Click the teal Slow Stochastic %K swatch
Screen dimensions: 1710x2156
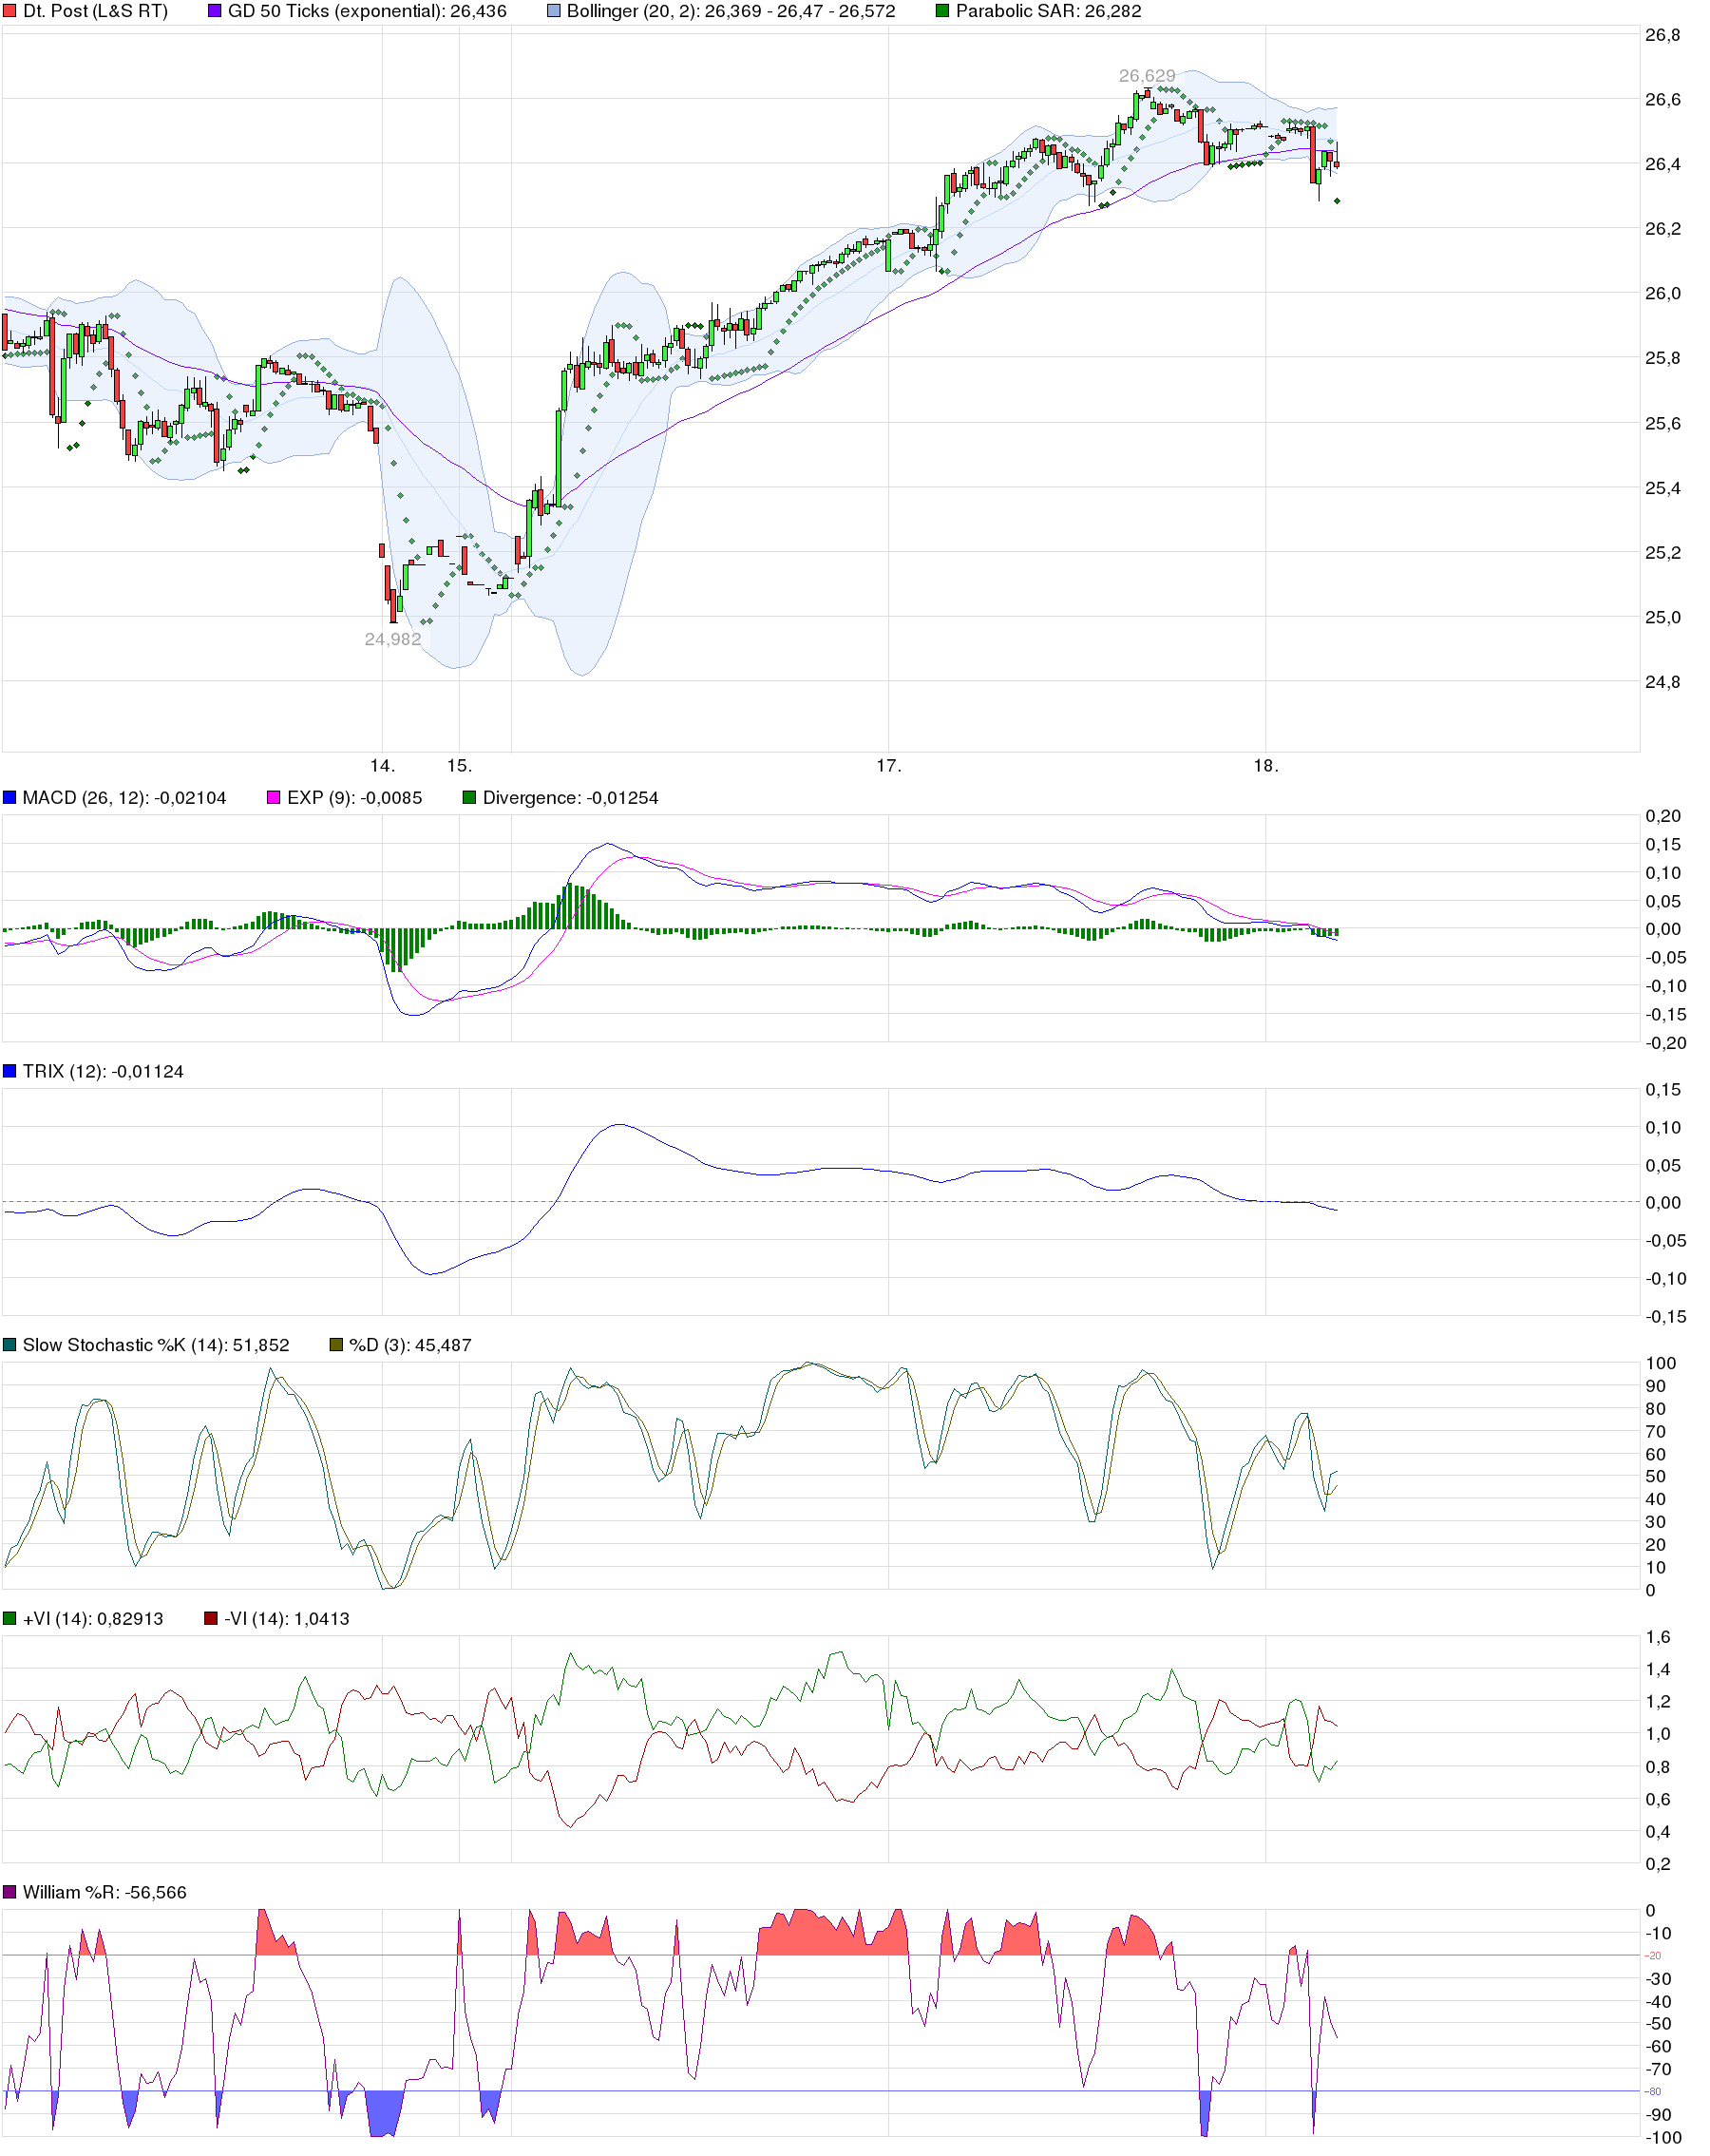[x=10, y=1345]
